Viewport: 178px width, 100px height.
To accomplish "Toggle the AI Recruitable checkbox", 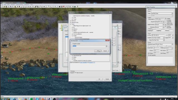I will [x=165, y=24].
